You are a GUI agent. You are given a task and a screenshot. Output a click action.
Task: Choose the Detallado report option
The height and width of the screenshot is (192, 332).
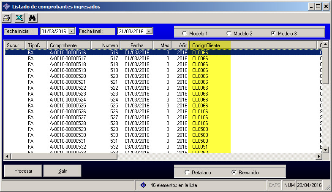(188, 172)
